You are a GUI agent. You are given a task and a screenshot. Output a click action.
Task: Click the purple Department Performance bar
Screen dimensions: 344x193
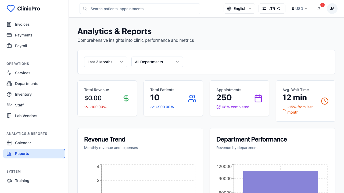click(281, 182)
